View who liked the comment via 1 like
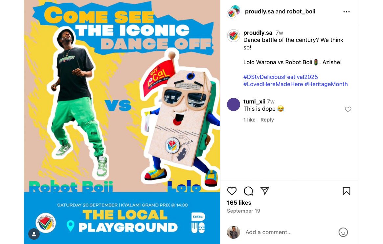The height and width of the screenshot is (244, 383). click(249, 120)
